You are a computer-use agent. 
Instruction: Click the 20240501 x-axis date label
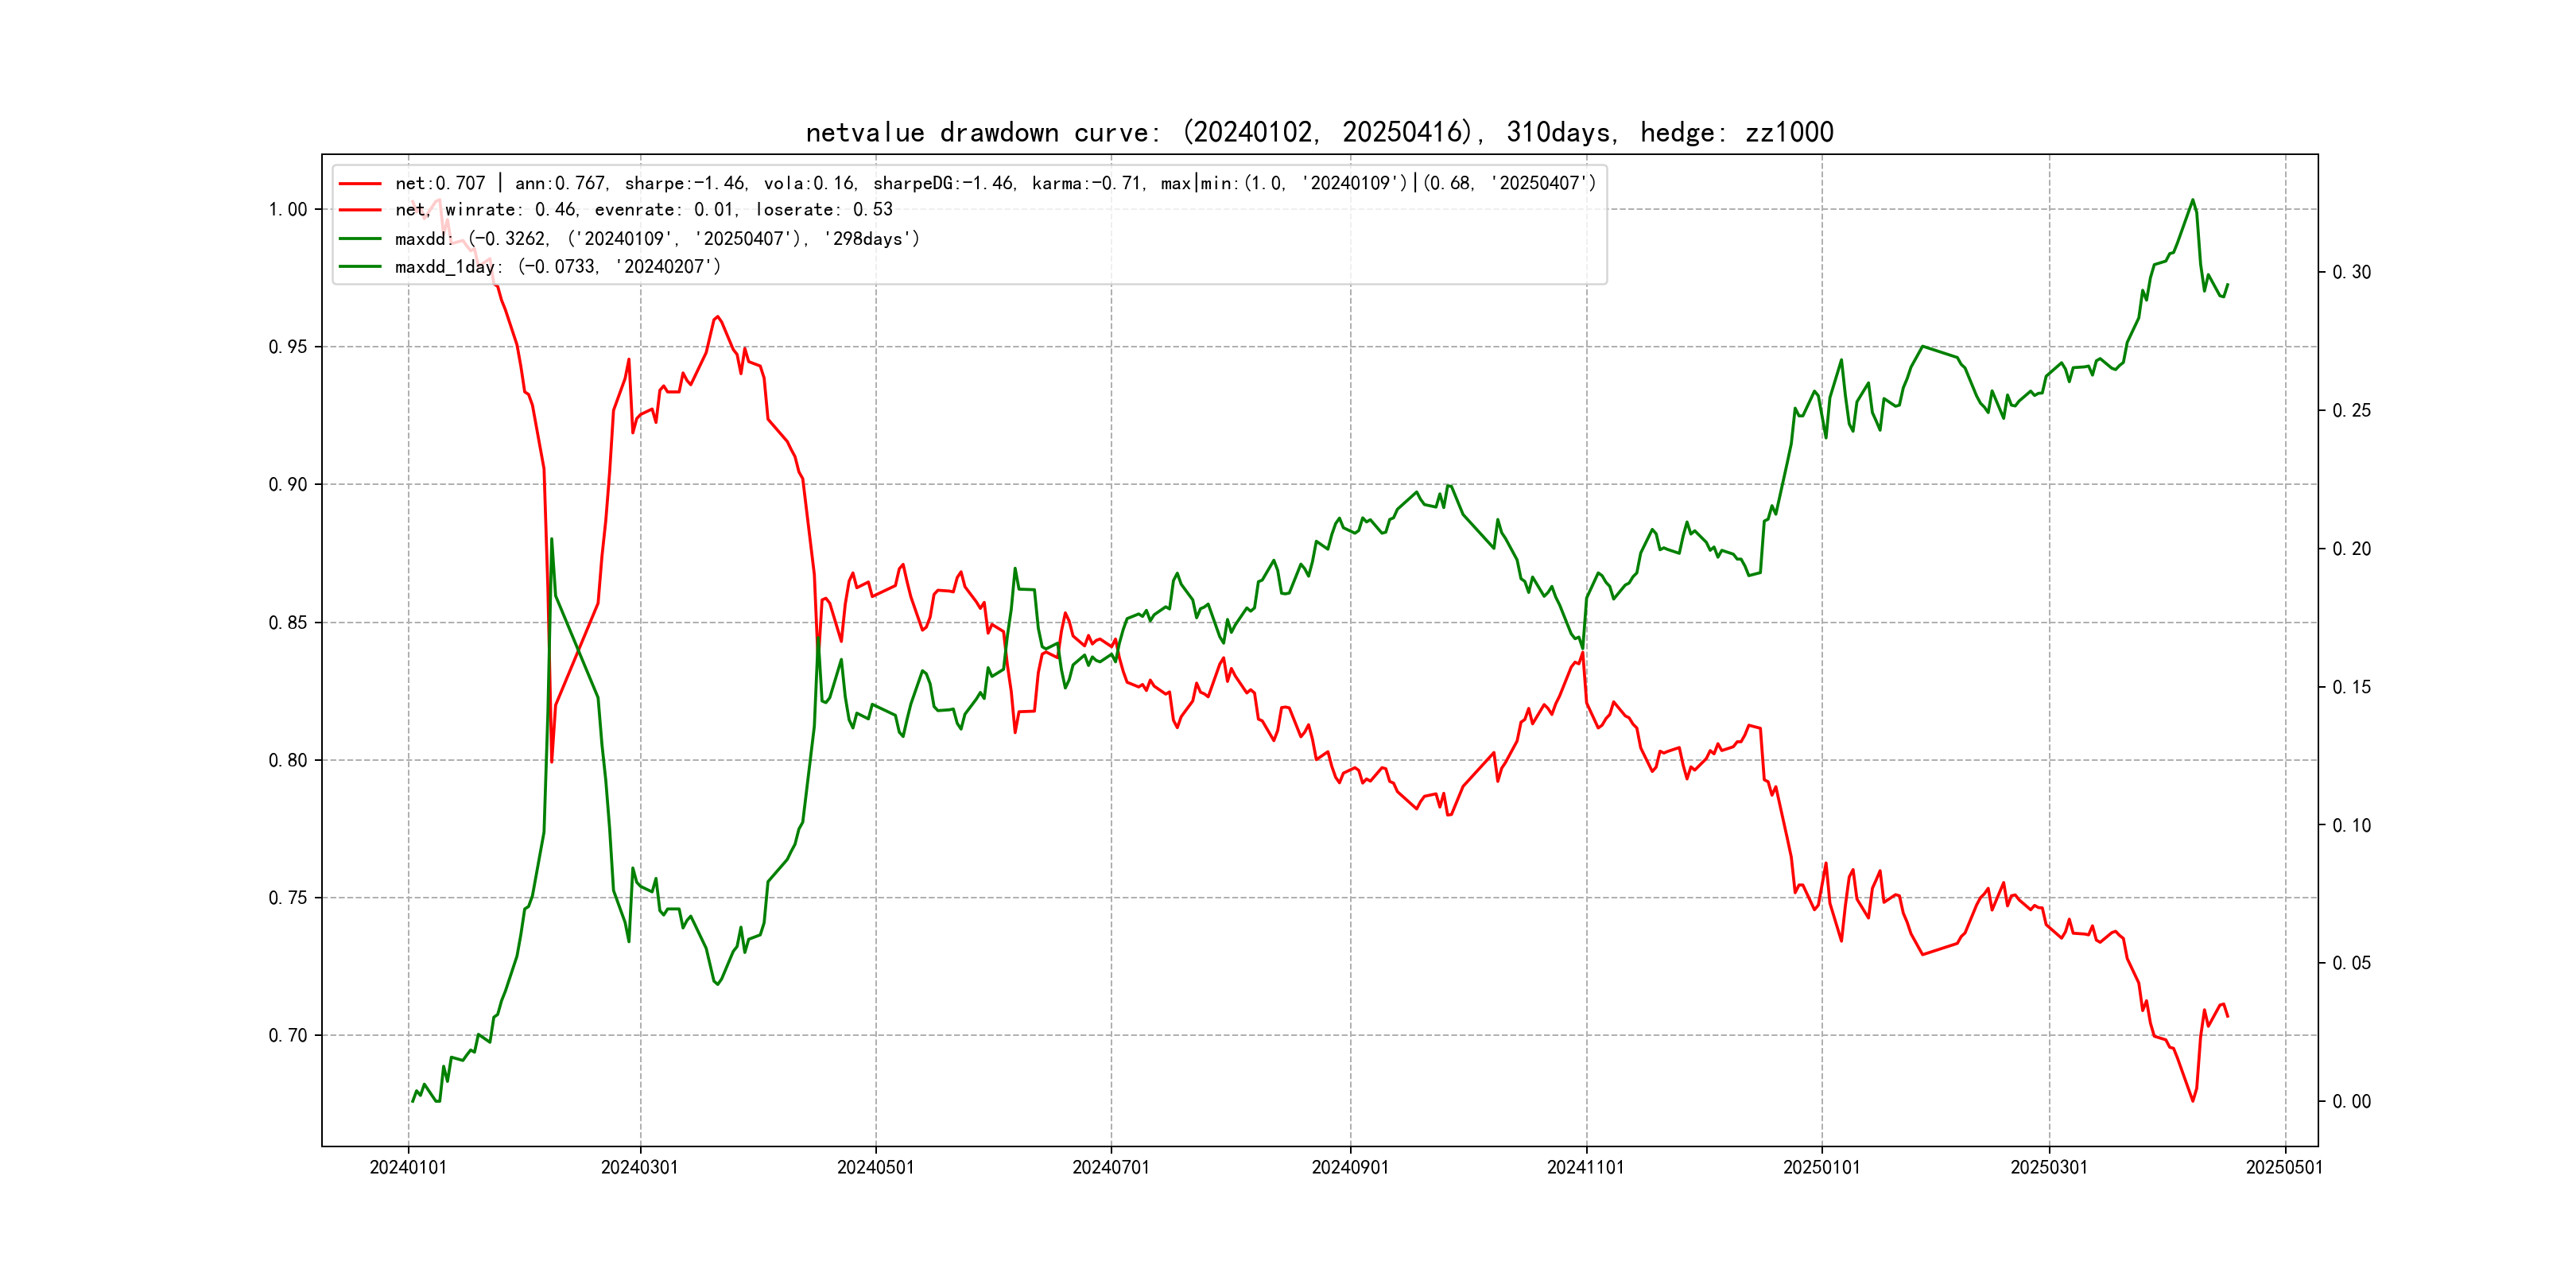coord(875,1167)
